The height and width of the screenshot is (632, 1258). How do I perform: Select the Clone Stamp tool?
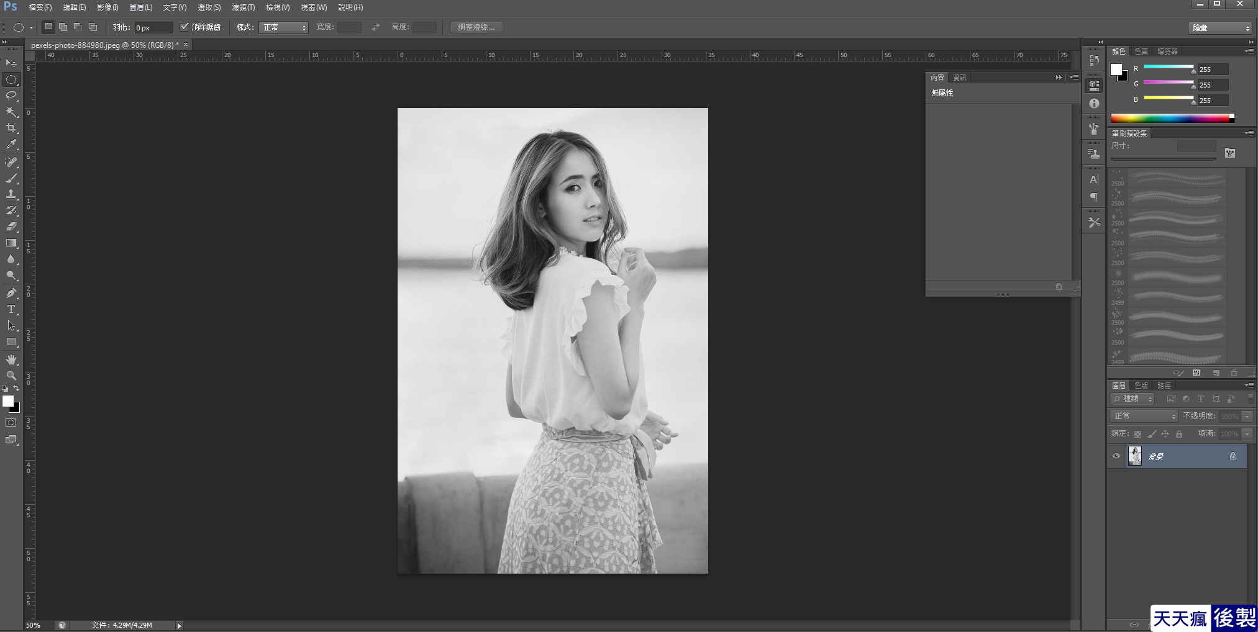point(11,194)
